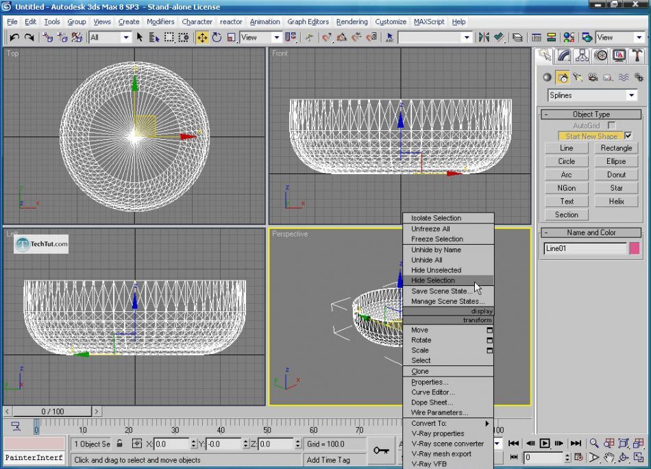Select the Space Warps category icon
This screenshot has height=469, width=651.
coord(623,77)
